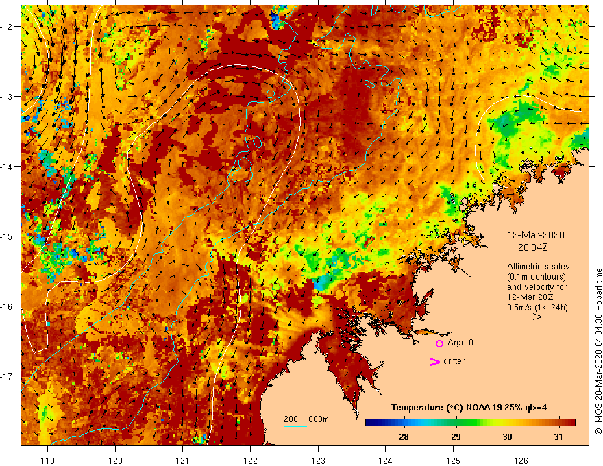The height and width of the screenshot is (466, 603).
Task: Click the longitude label 120
Action: (x=115, y=461)
